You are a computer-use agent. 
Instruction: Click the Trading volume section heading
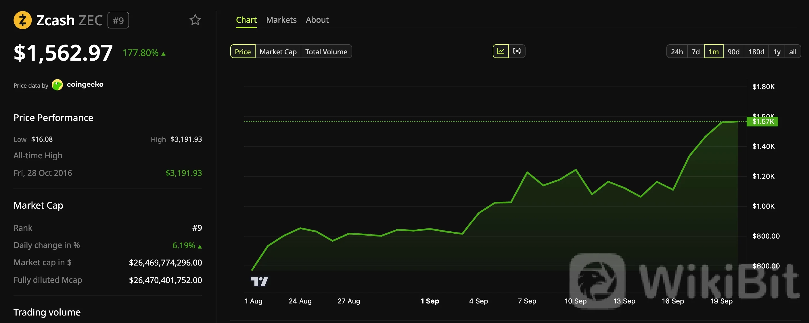tap(47, 312)
